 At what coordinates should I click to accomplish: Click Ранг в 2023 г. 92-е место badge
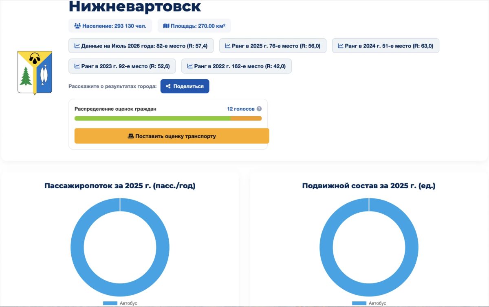122,66
